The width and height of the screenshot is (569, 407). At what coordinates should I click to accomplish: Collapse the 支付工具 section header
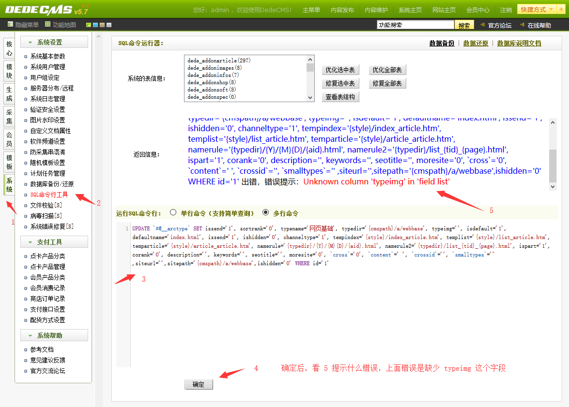point(54,242)
